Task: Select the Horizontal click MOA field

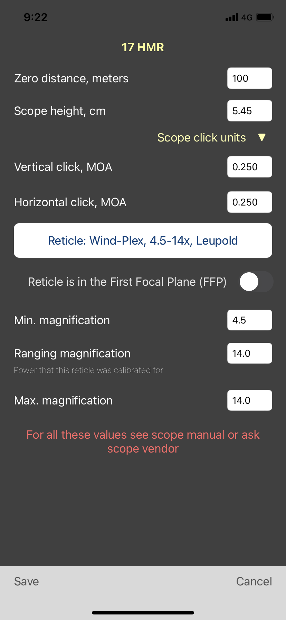Action: point(250,202)
